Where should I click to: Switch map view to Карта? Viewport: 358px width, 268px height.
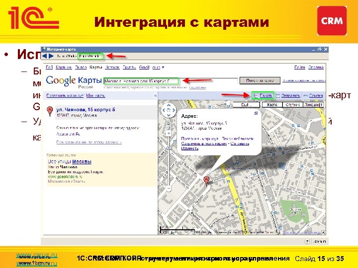(272, 105)
